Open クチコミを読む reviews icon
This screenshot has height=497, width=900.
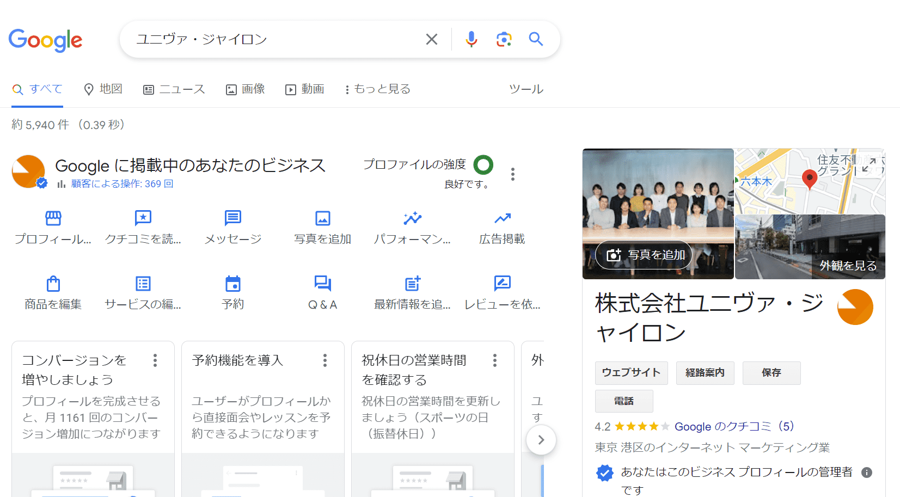[143, 218]
